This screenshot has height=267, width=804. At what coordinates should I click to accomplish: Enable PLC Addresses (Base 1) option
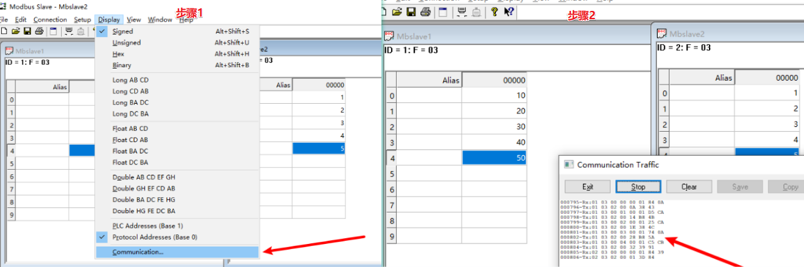point(147,225)
